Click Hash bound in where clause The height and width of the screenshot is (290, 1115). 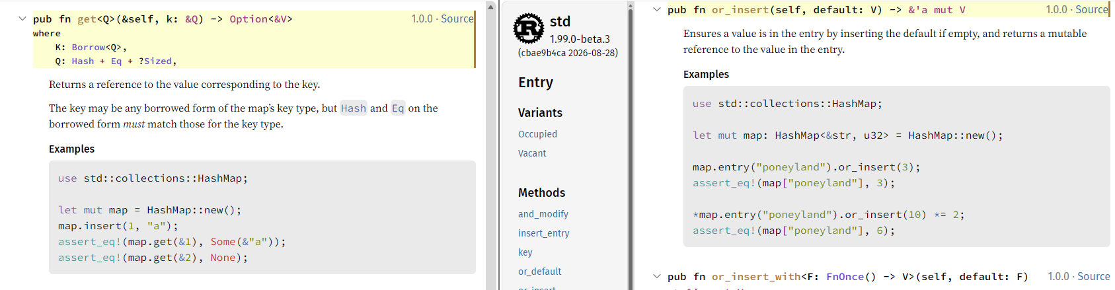[x=83, y=61]
